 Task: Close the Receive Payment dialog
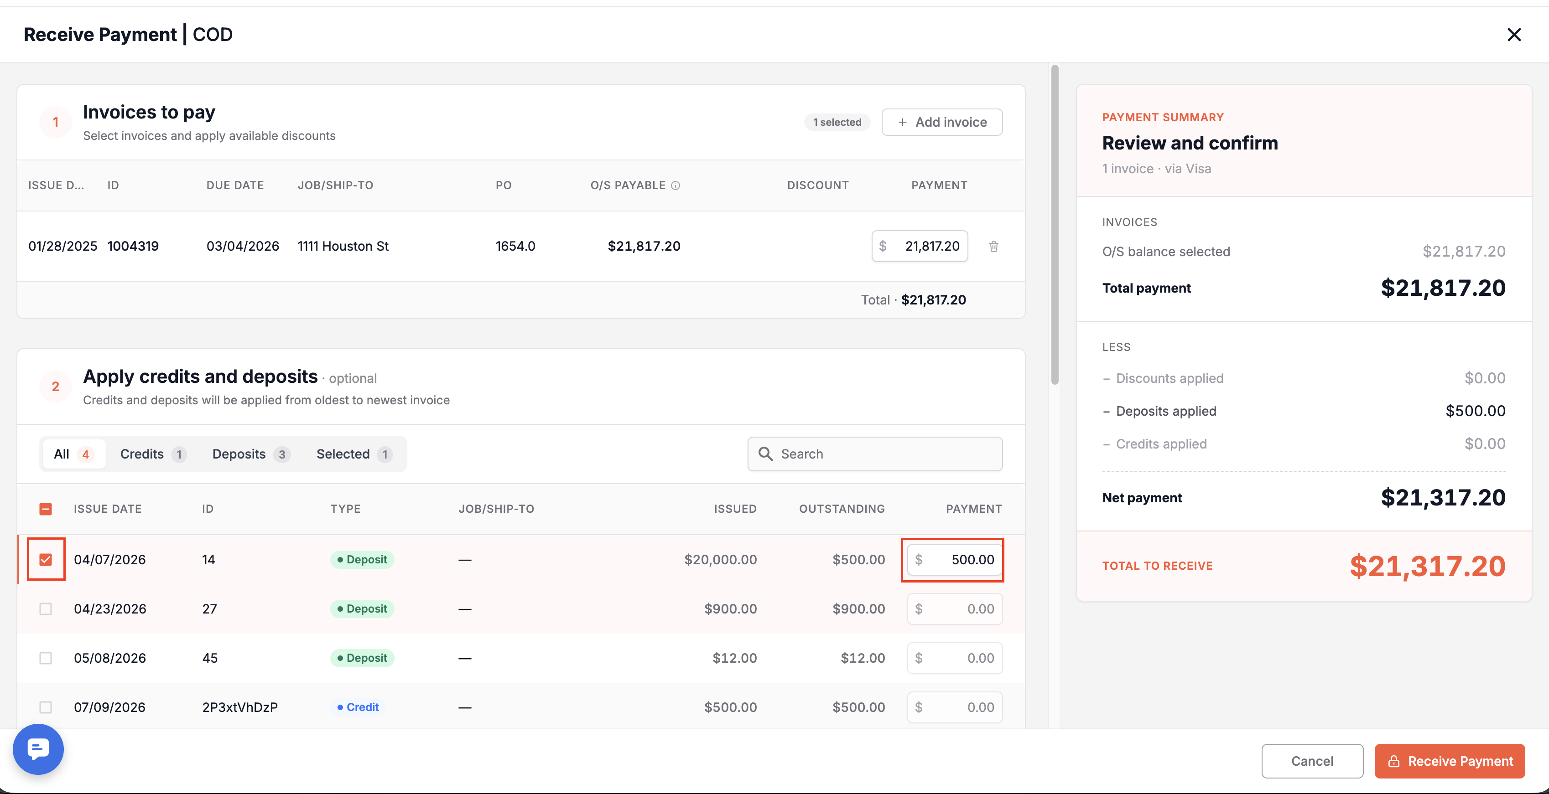coord(1513,35)
